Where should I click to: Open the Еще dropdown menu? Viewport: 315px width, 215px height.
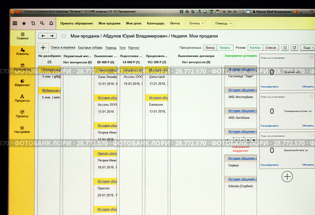(308, 48)
